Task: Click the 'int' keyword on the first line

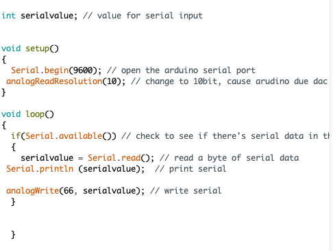Action: pos(9,16)
